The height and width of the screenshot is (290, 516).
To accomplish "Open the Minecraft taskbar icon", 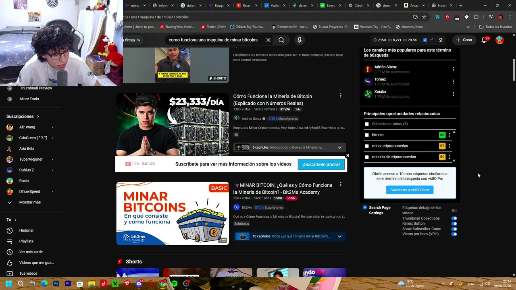I will pyautogui.click(x=115, y=284).
